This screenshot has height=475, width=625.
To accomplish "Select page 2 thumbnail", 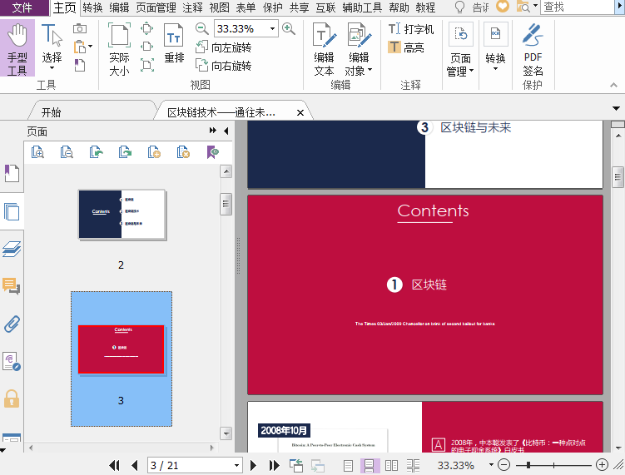I will (x=122, y=215).
